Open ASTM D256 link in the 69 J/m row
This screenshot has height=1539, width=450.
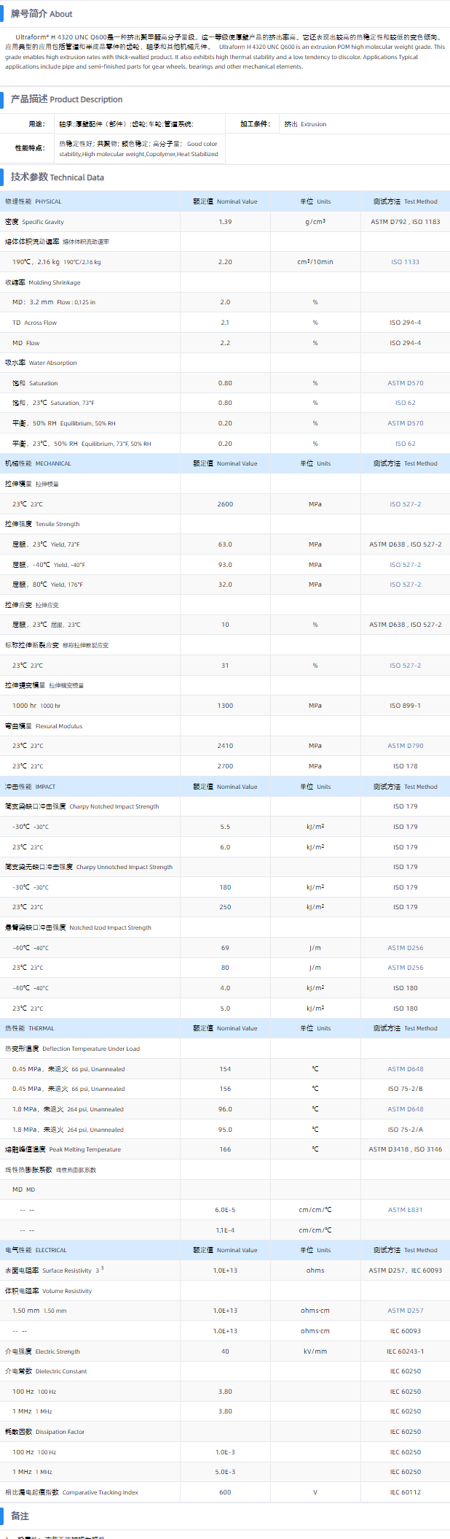[405, 948]
